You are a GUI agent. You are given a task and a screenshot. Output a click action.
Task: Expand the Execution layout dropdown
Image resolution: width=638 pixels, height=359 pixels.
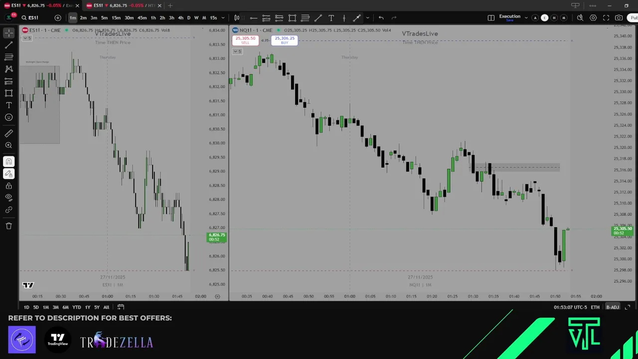(x=526, y=17)
